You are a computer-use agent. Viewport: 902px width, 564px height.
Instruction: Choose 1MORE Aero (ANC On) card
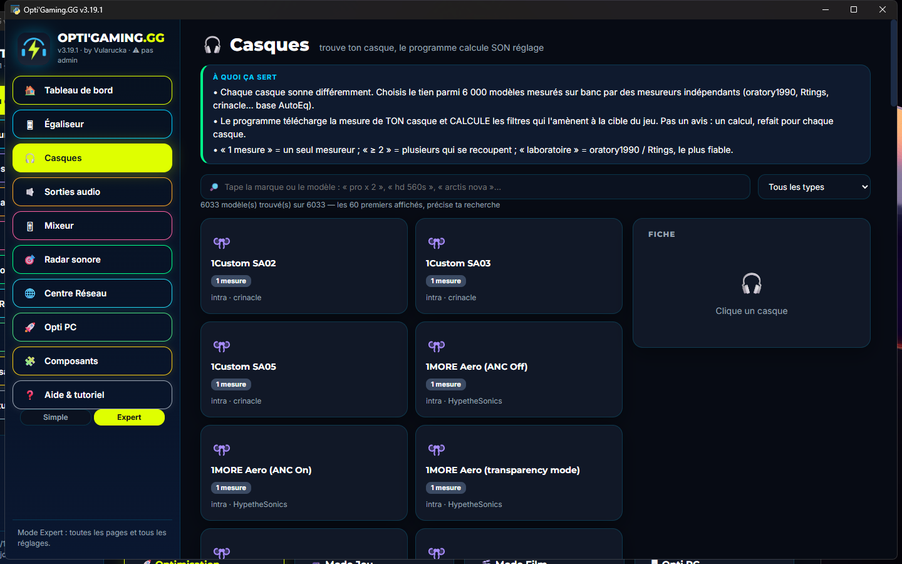304,473
